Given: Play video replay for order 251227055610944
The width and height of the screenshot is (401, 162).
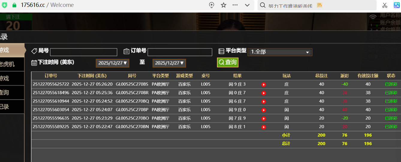Looking at the screenshot, I should [264, 101].
